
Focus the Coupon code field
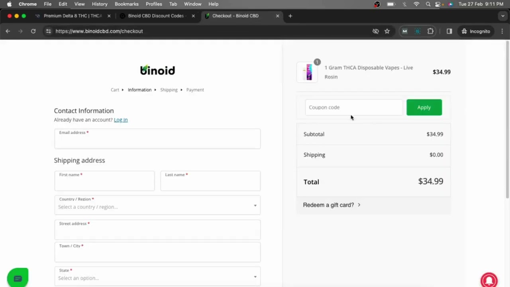[354, 107]
